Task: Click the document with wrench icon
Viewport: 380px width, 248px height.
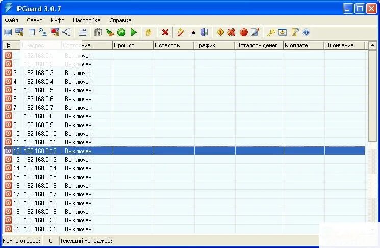Action: [294, 32]
